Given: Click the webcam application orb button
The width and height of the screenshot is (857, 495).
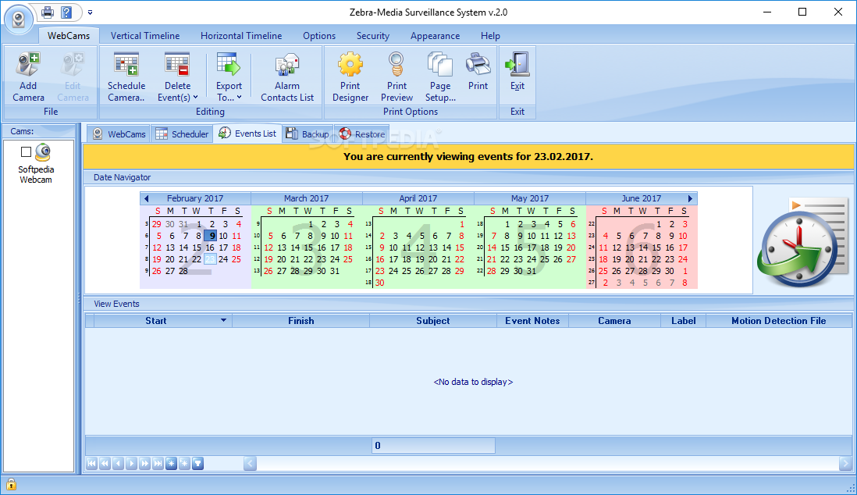Looking at the screenshot, I should 19,20.
